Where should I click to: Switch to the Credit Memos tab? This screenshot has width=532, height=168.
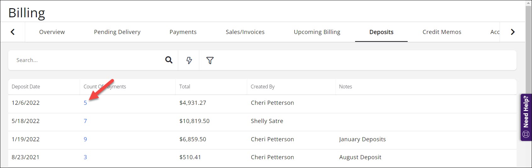point(442,32)
